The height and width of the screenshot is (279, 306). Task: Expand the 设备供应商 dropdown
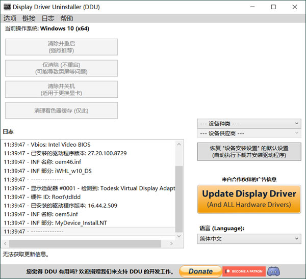click(249, 133)
